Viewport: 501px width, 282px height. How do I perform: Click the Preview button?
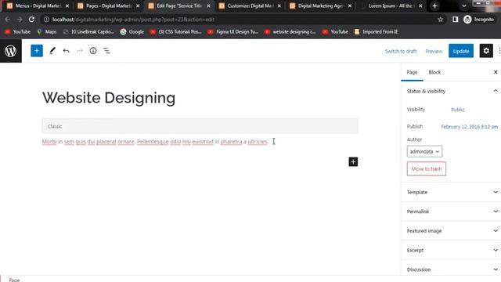[x=434, y=51]
